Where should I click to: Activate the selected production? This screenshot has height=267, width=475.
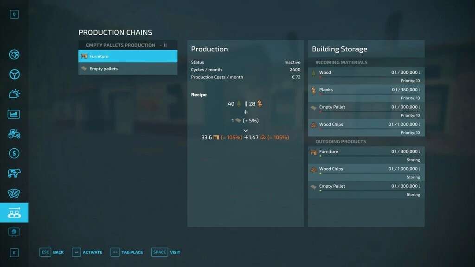(87, 252)
